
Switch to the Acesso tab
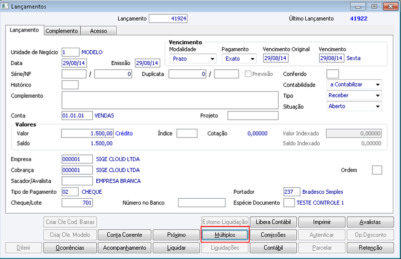[x=99, y=31]
